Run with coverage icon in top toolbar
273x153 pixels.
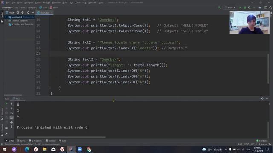click(x=249, y=8)
